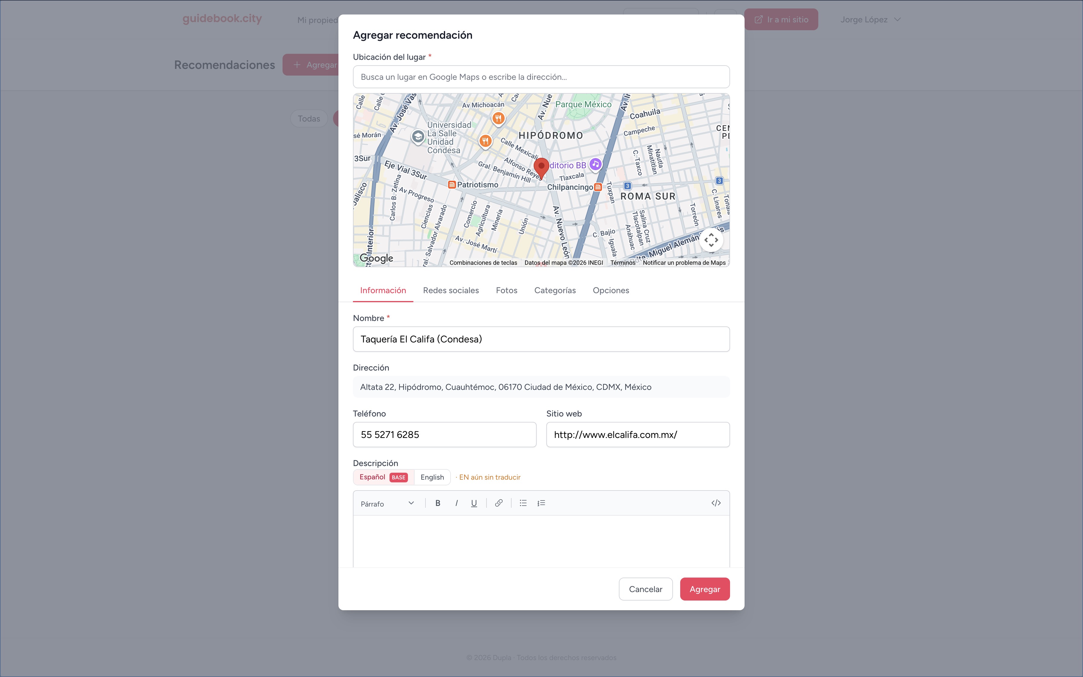Toggle italic formatting in description editor

click(x=456, y=503)
